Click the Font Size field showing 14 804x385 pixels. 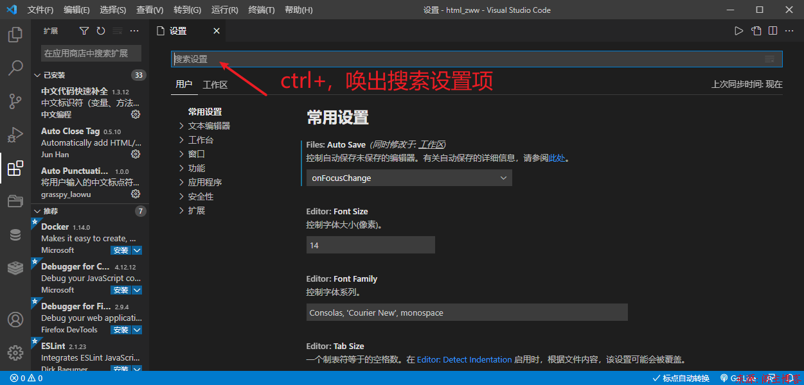pyautogui.click(x=371, y=245)
